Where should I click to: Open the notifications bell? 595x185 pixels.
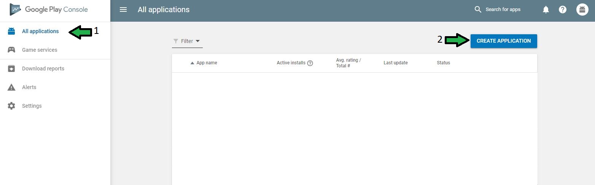(x=546, y=10)
